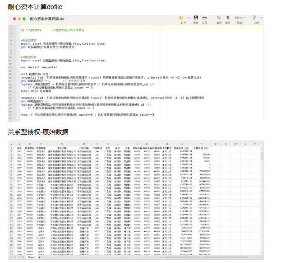Select spreadsheet column header O

click(202, 144)
